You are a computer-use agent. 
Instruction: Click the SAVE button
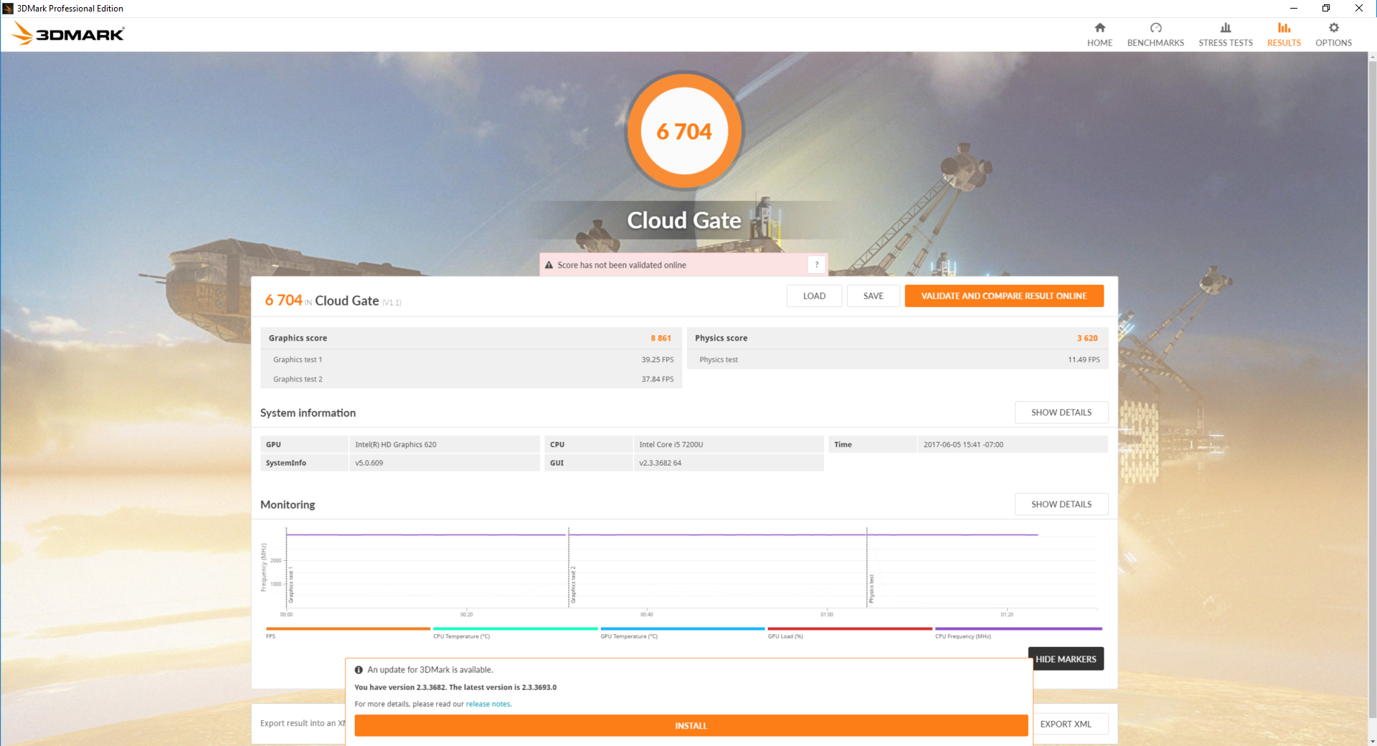[x=873, y=296]
